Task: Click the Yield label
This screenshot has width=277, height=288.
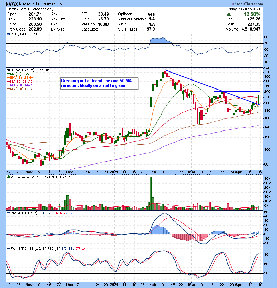Action: tap(123, 24)
